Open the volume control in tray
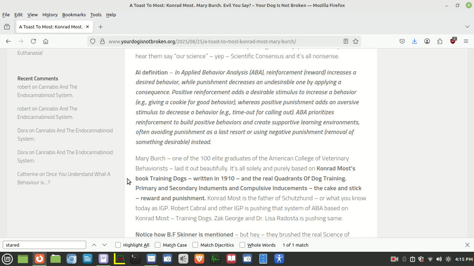Image resolution: width=474 pixels, height=266 pixels. [439, 259]
